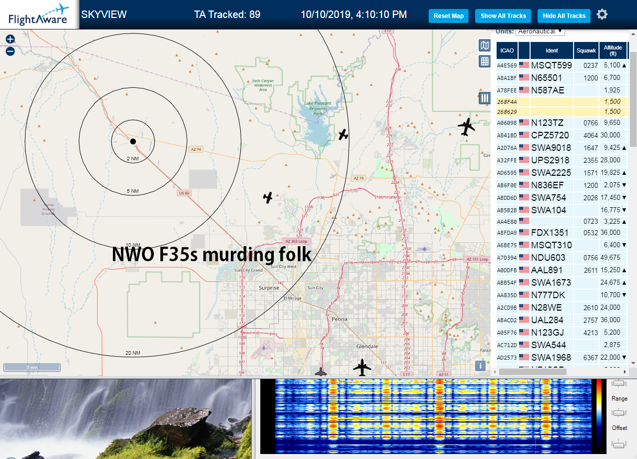Click the FlightAware logo
Image resolution: width=637 pixels, height=459 pixels.
coord(39,14)
